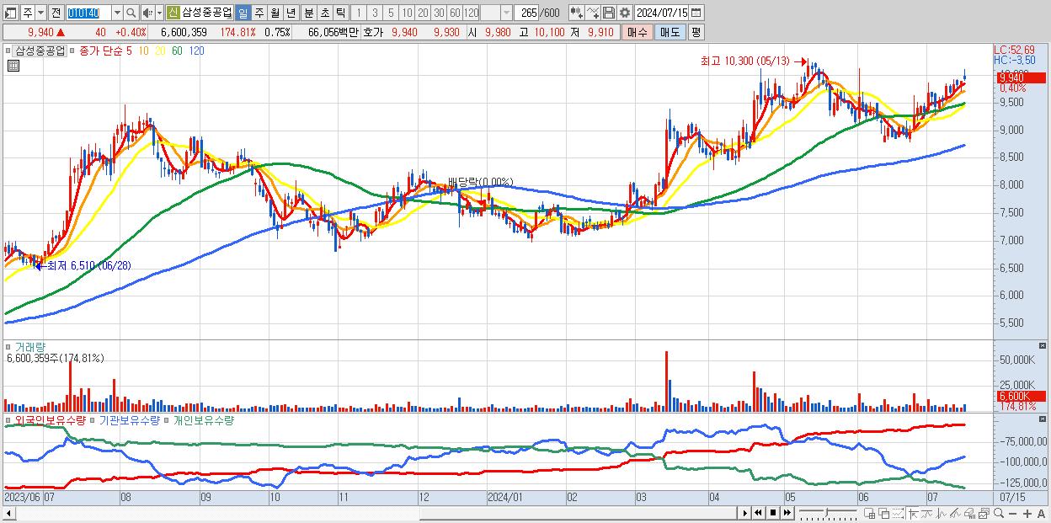Select minute 분 period
The image size is (1051, 523).
tap(309, 13)
